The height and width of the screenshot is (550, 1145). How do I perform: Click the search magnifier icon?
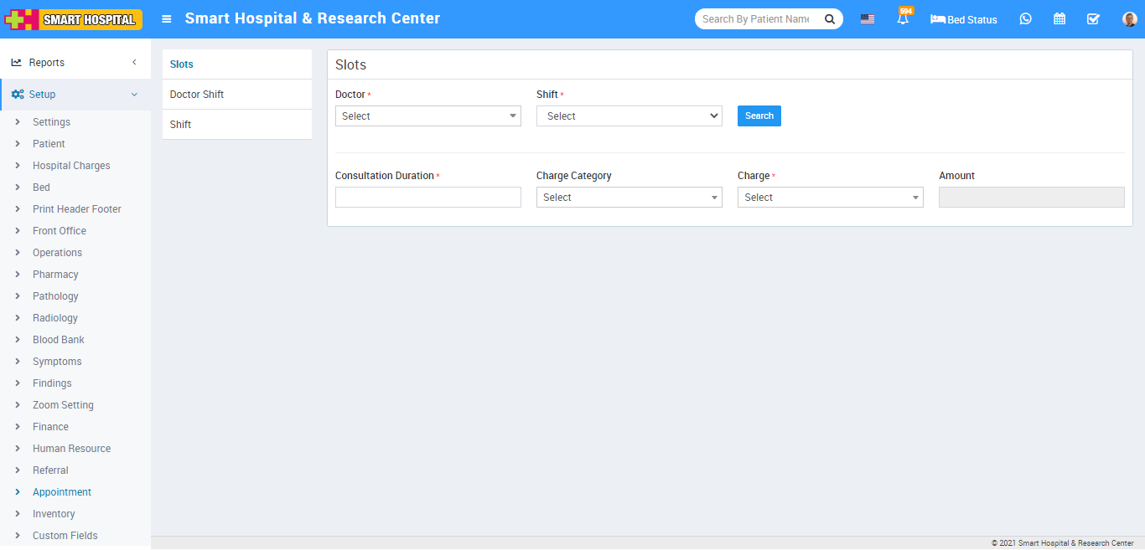tap(829, 18)
